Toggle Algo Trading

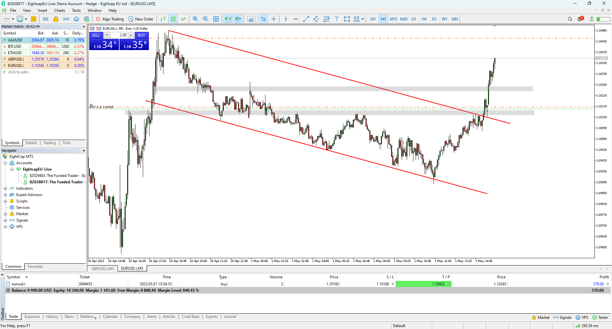point(110,19)
